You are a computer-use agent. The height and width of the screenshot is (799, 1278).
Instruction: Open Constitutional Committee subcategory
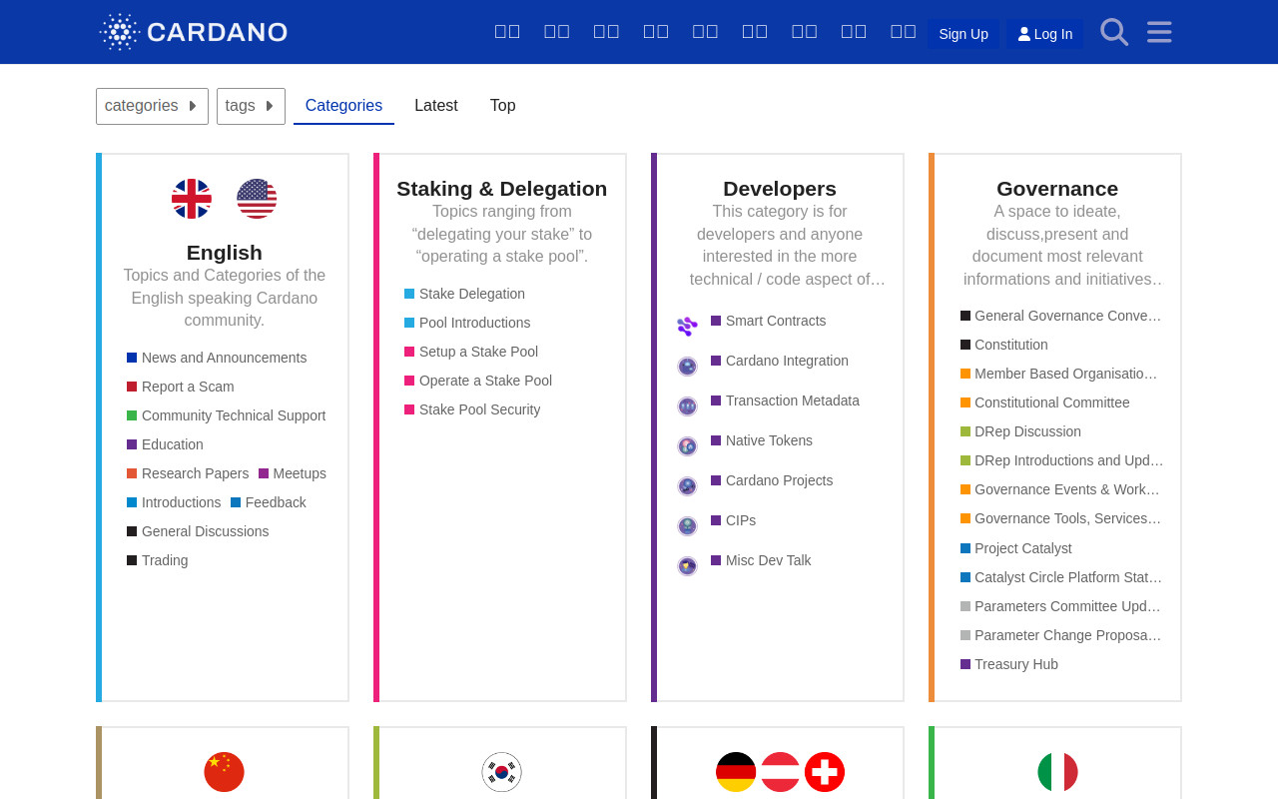point(1045,402)
